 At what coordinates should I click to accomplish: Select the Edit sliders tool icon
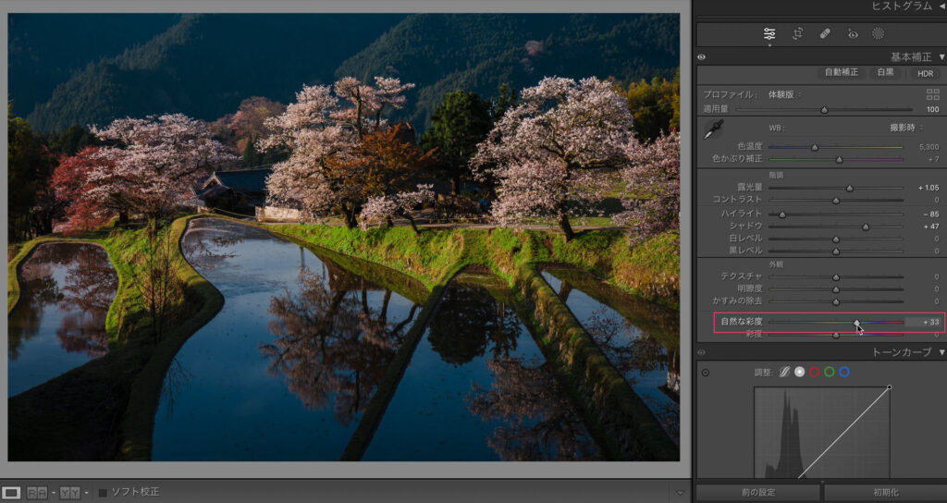coord(769,34)
